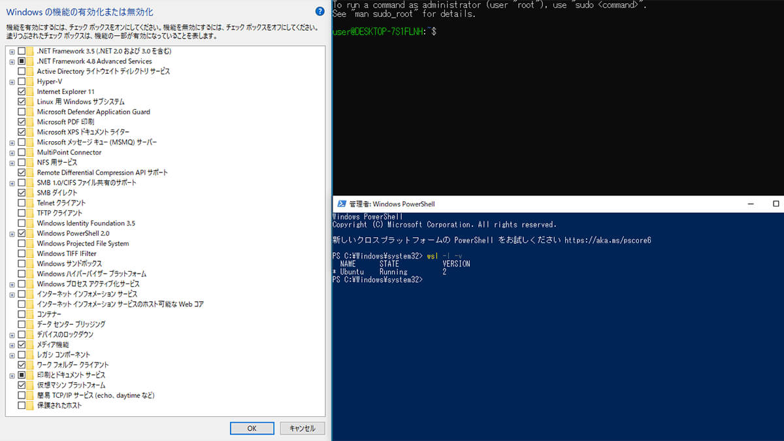Uncheck 仮想マシン プラットフォーム checkbox

[x=22, y=385]
